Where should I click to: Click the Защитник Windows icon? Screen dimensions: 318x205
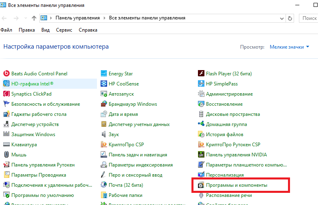coord(6,135)
